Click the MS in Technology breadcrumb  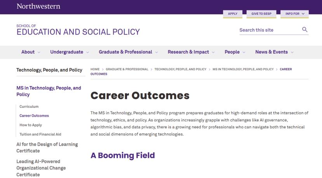point(243,69)
